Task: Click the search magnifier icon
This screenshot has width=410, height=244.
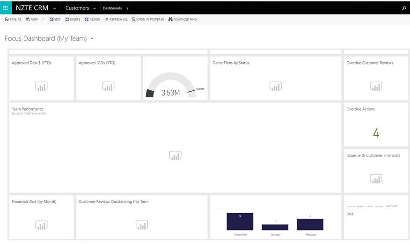Action: tap(404, 8)
